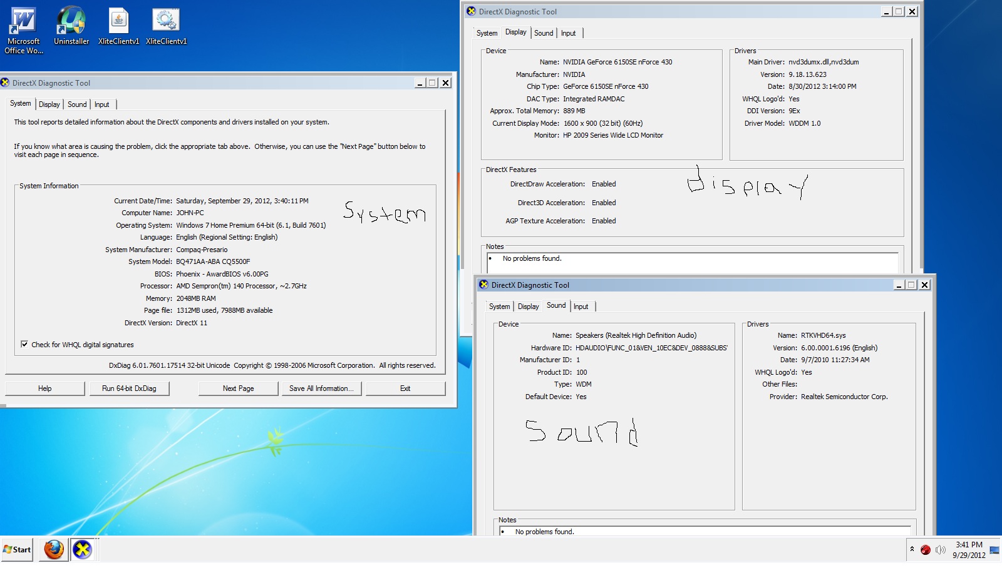This screenshot has width=1002, height=568.
Task: Click the Help button
Action: click(45, 388)
